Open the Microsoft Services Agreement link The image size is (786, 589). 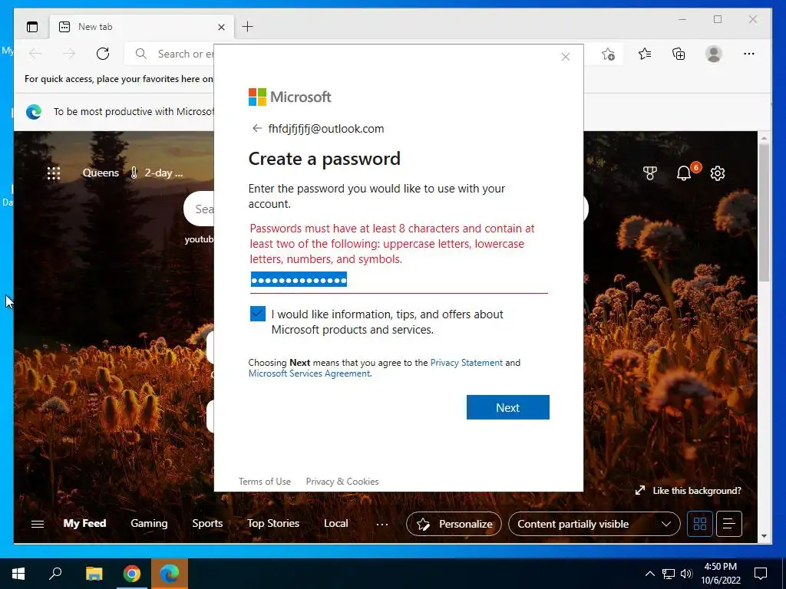click(309, 373)
